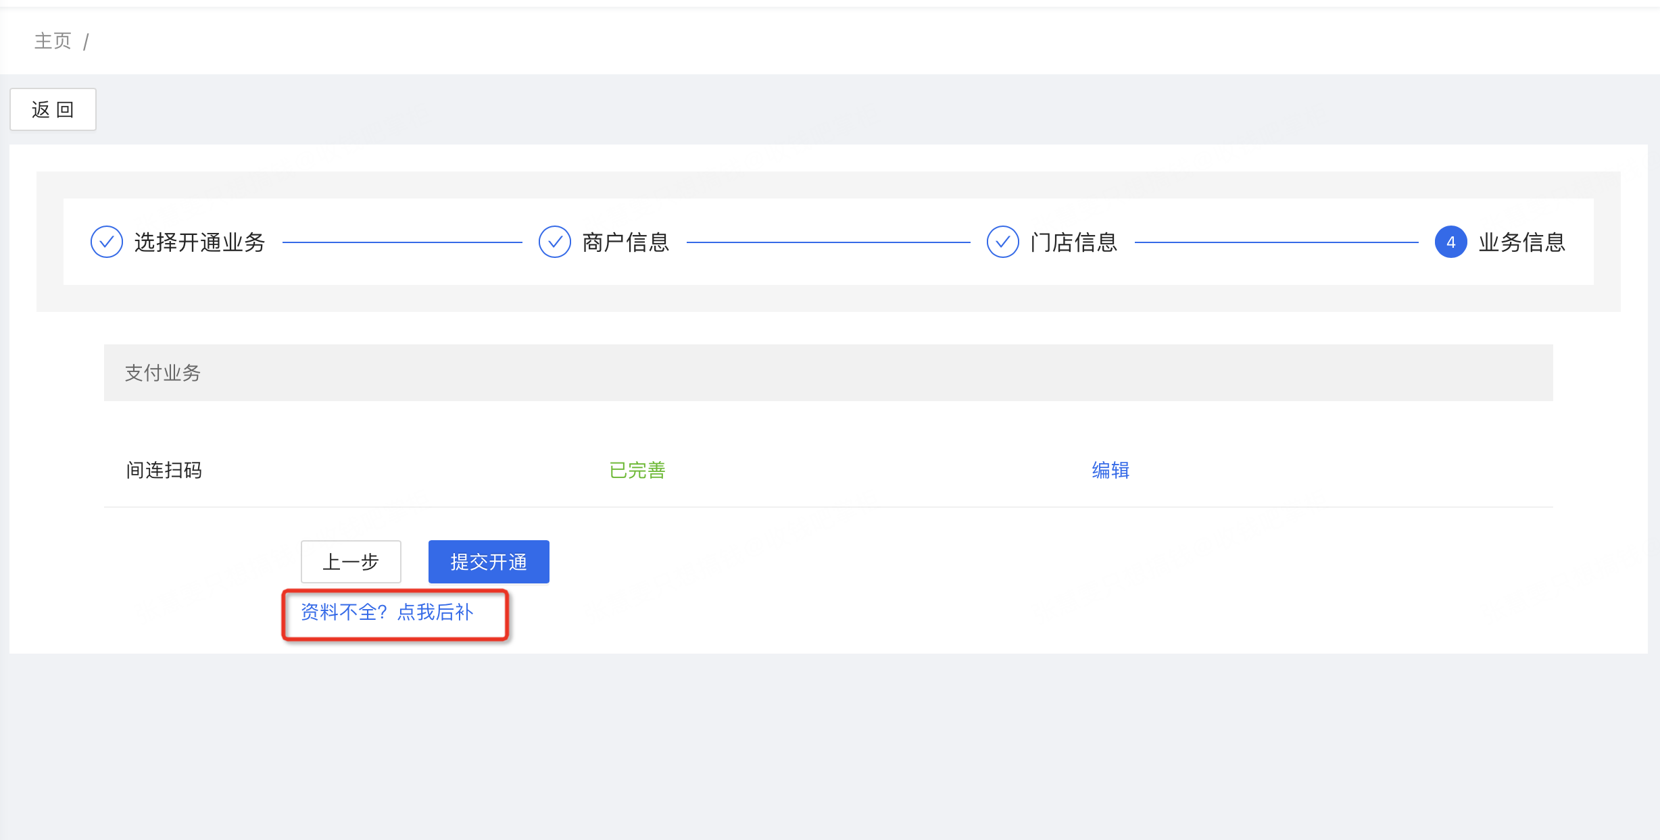Select the 业务信息 step label
Viewport: 1660px width, 840px height.
[x=1522, y=242]
